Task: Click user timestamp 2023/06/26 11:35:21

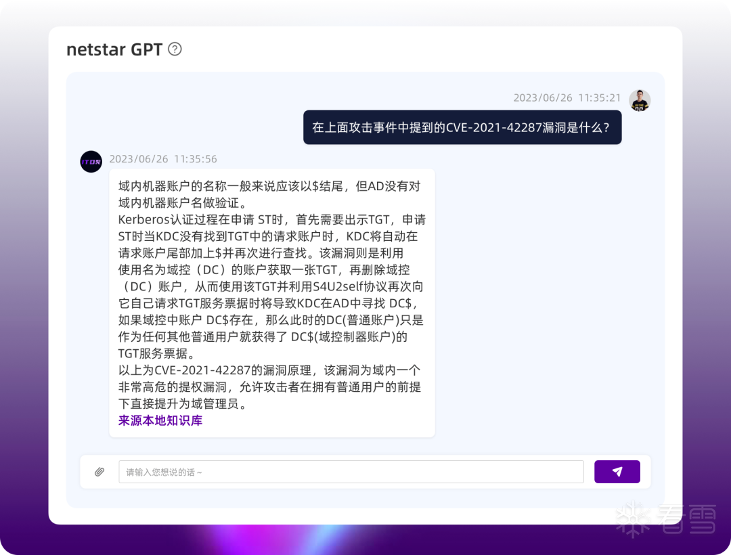Action: (567, 98)
